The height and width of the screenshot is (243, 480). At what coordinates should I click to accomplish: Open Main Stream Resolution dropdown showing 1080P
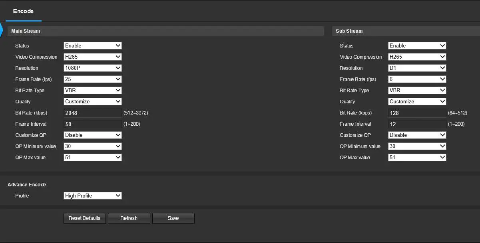tap(93, 68)
